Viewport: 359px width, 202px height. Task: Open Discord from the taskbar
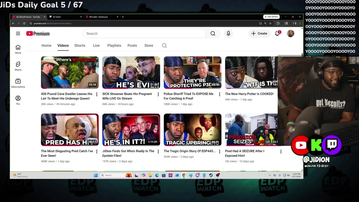(197, 175)
